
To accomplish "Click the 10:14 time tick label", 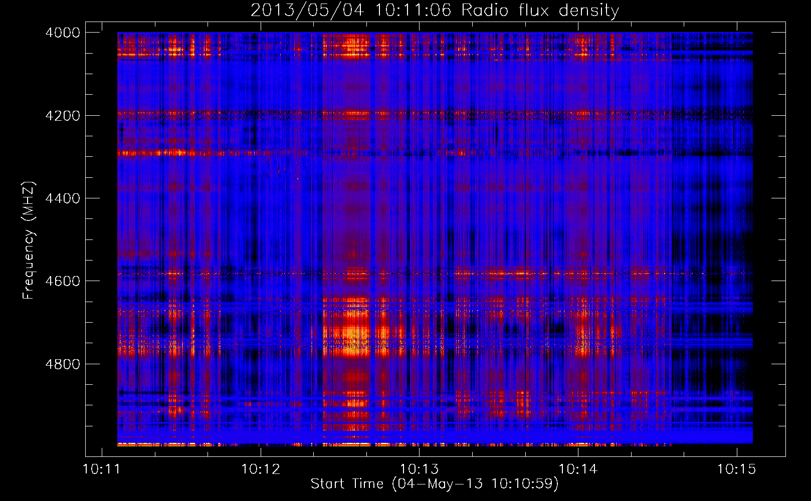I will (x=578, y=469).
